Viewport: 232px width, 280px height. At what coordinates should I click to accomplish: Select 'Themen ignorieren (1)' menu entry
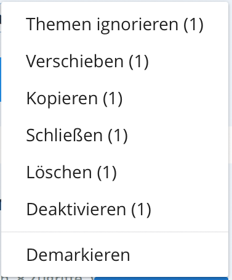[x=114, y=25]
